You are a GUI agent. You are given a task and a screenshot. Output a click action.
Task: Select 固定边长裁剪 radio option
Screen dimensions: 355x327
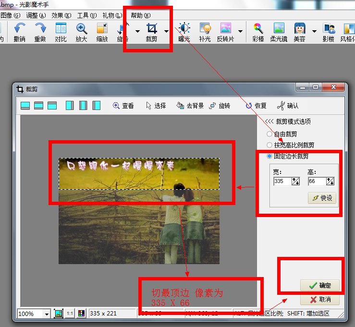269,156
